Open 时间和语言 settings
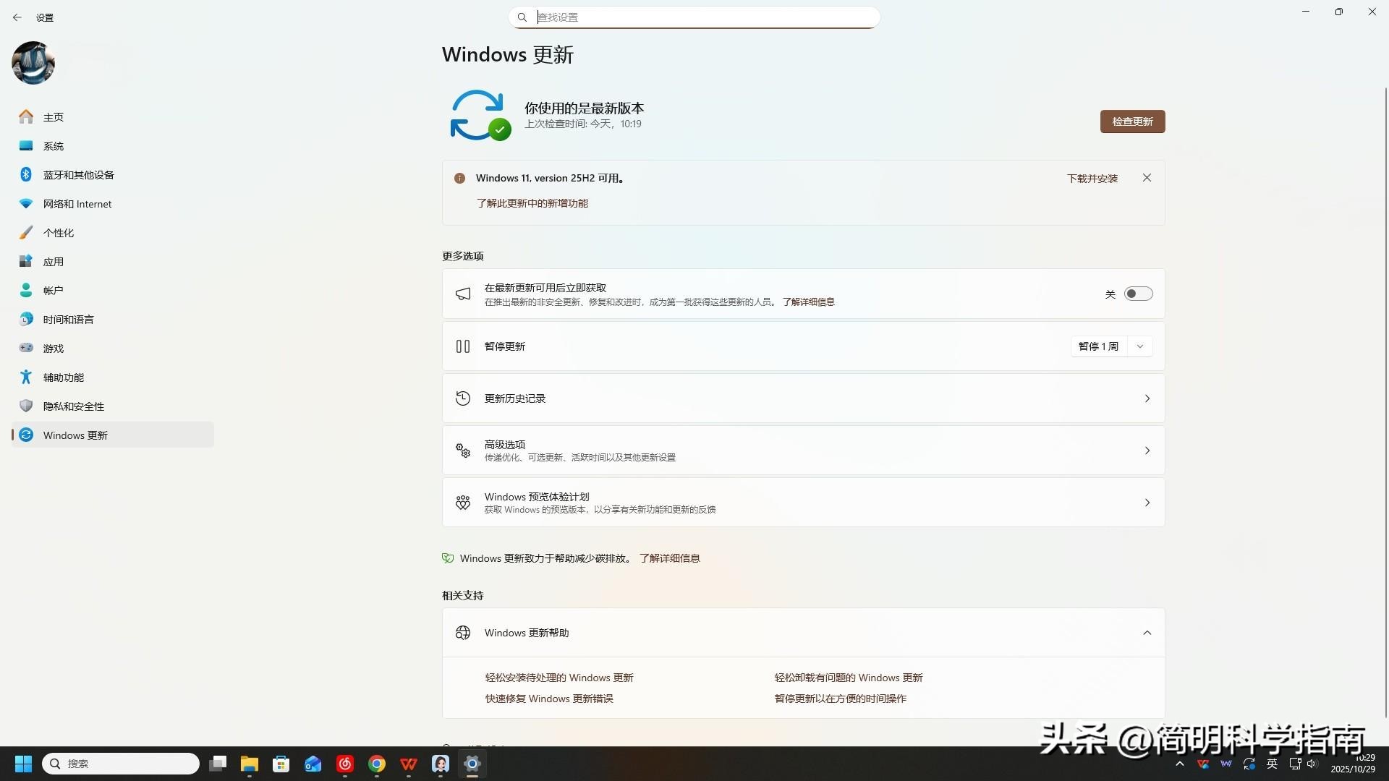The width and height of the screenshot is (1389, 781). 67,319
